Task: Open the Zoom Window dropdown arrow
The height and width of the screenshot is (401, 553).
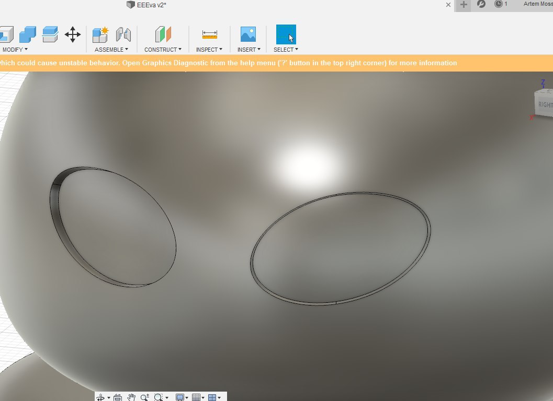Action: point(166,398)
